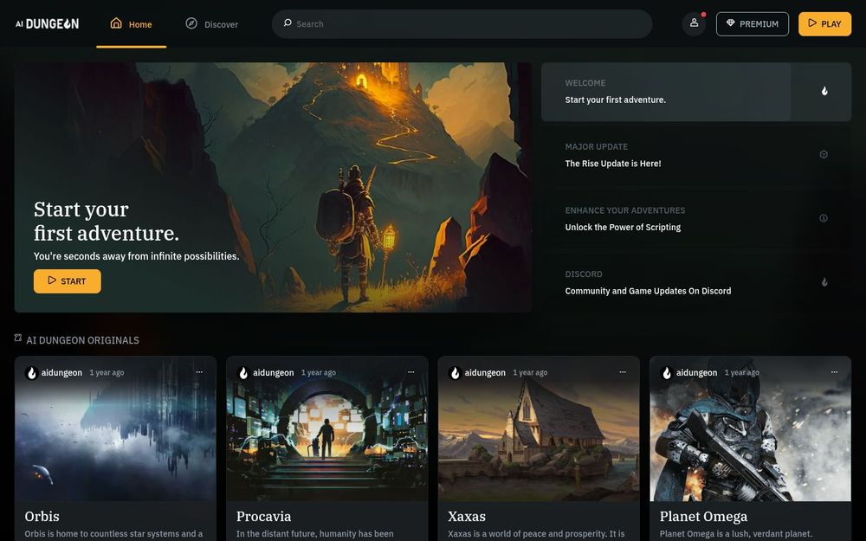
Task: Click the Planet Omega title text
Action: click(703, 516)
